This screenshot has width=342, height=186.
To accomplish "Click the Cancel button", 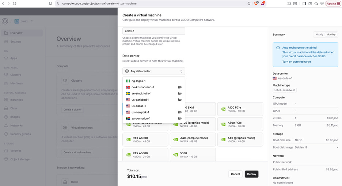I will 235,174.
